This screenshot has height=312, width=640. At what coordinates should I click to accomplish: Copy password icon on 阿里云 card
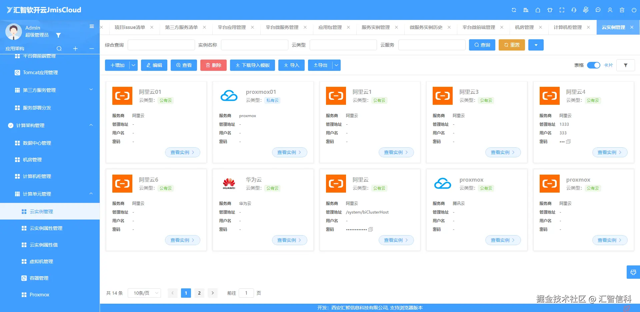[370, 230]
